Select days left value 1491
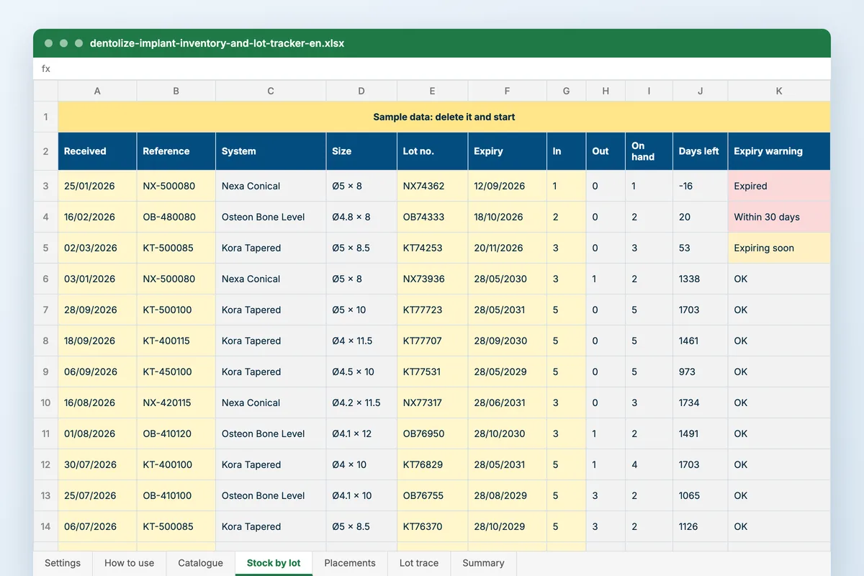The width and height of the screenshot is (864, 576). [701, 433]
